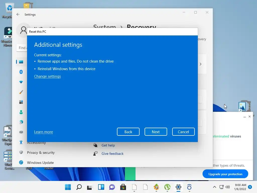257x193 pixels.
Task: Click the Find a setting search box
Action: [22, 48]
